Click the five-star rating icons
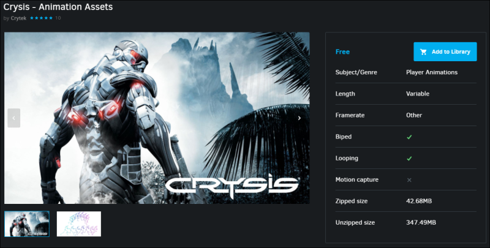Viewport: 490px width, 248px height. tap(41, 18)
